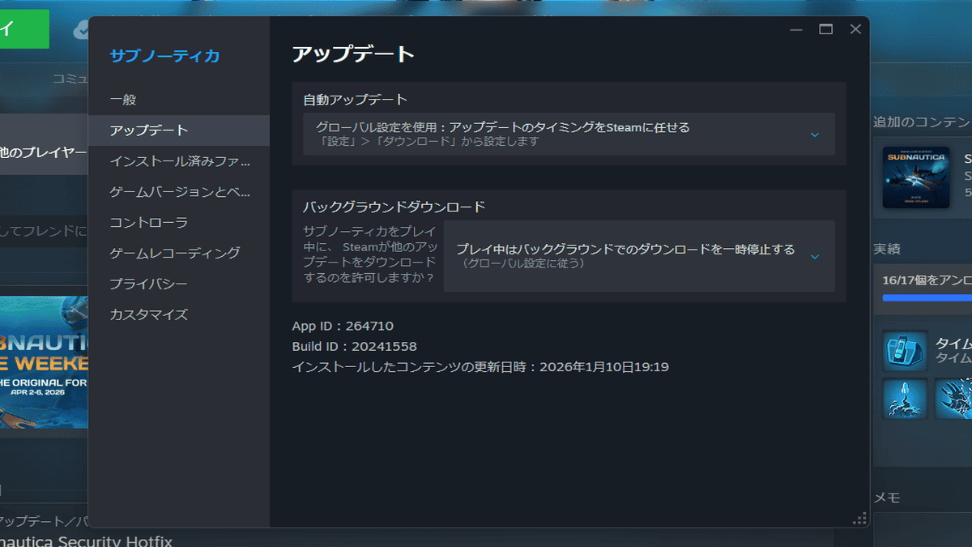Minimize the properties window
972x547 pixels.
click(796, 30)
